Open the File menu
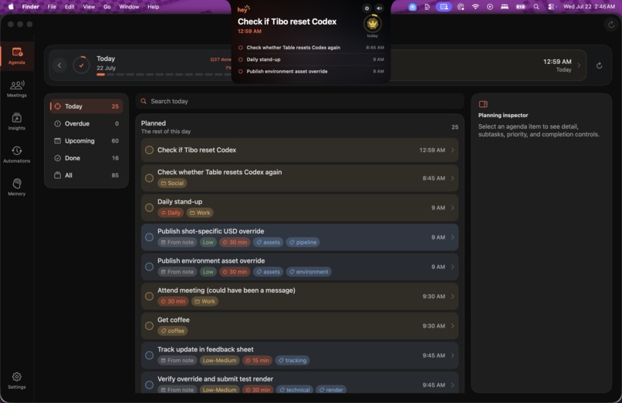622x403 pixels. point(52,7)
